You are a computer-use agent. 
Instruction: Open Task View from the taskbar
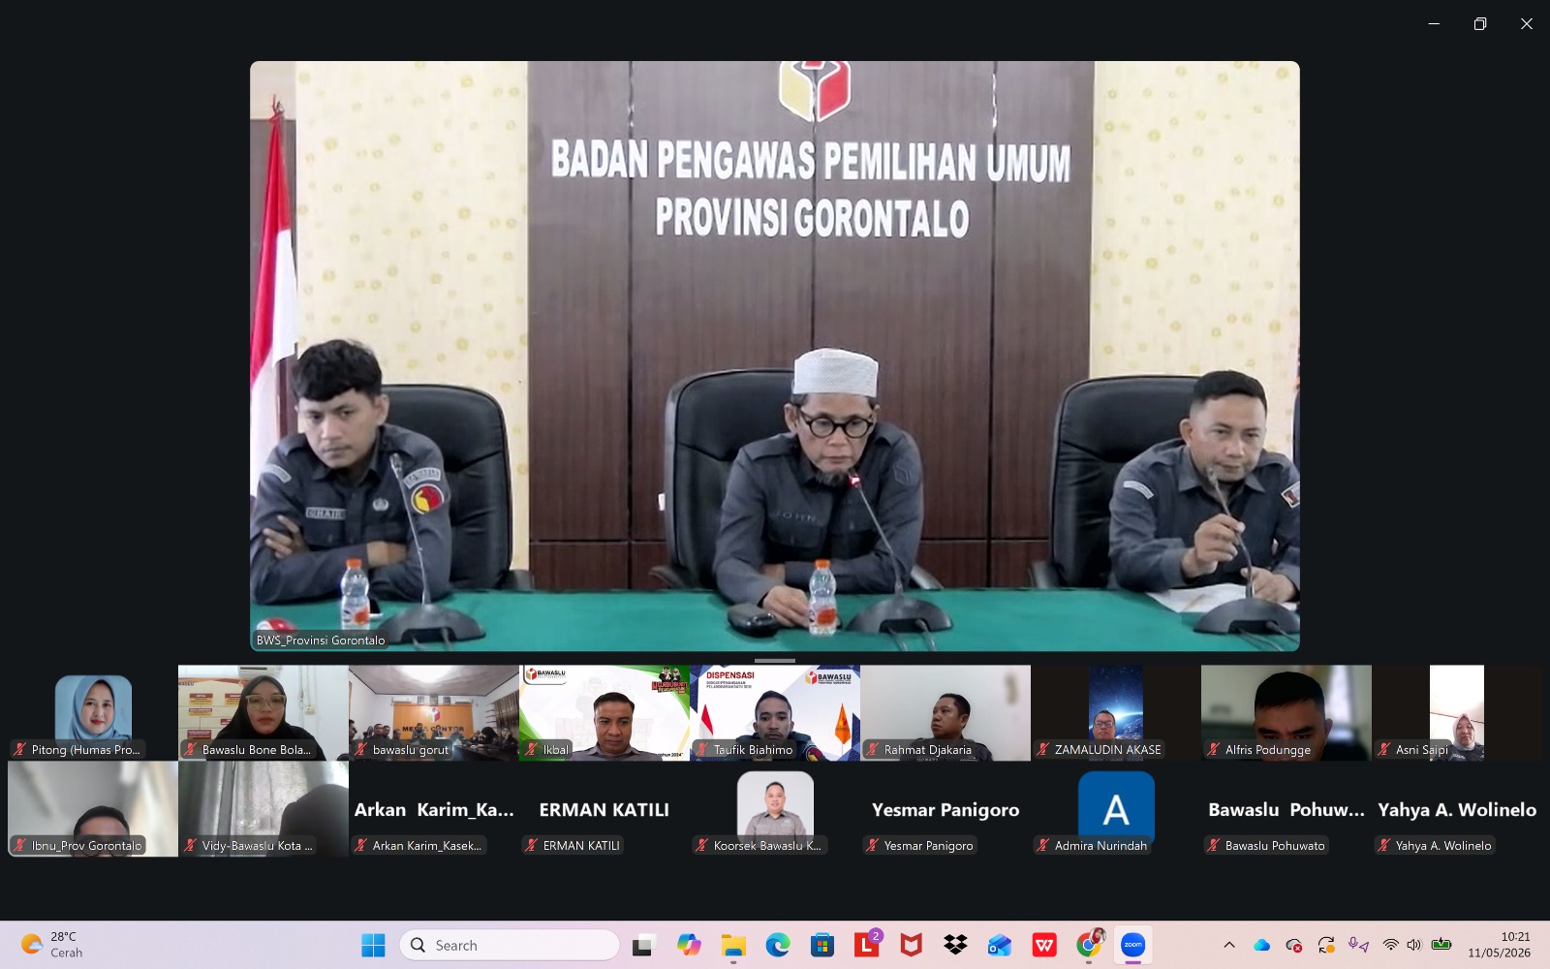643,945
